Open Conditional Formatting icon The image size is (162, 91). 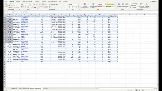pyautogui.click(x=85, y=4)
